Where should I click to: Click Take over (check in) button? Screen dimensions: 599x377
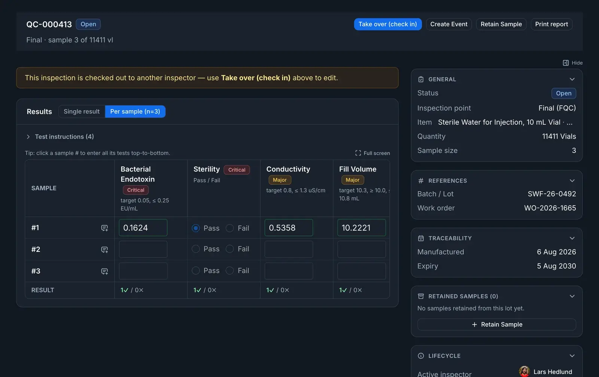point(388,24)
